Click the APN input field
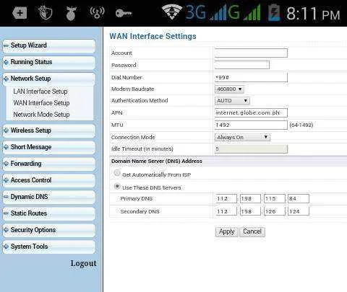The image size is (347, 292). (251, 112)
